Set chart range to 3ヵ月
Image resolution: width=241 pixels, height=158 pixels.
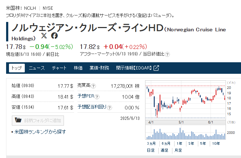151,144
